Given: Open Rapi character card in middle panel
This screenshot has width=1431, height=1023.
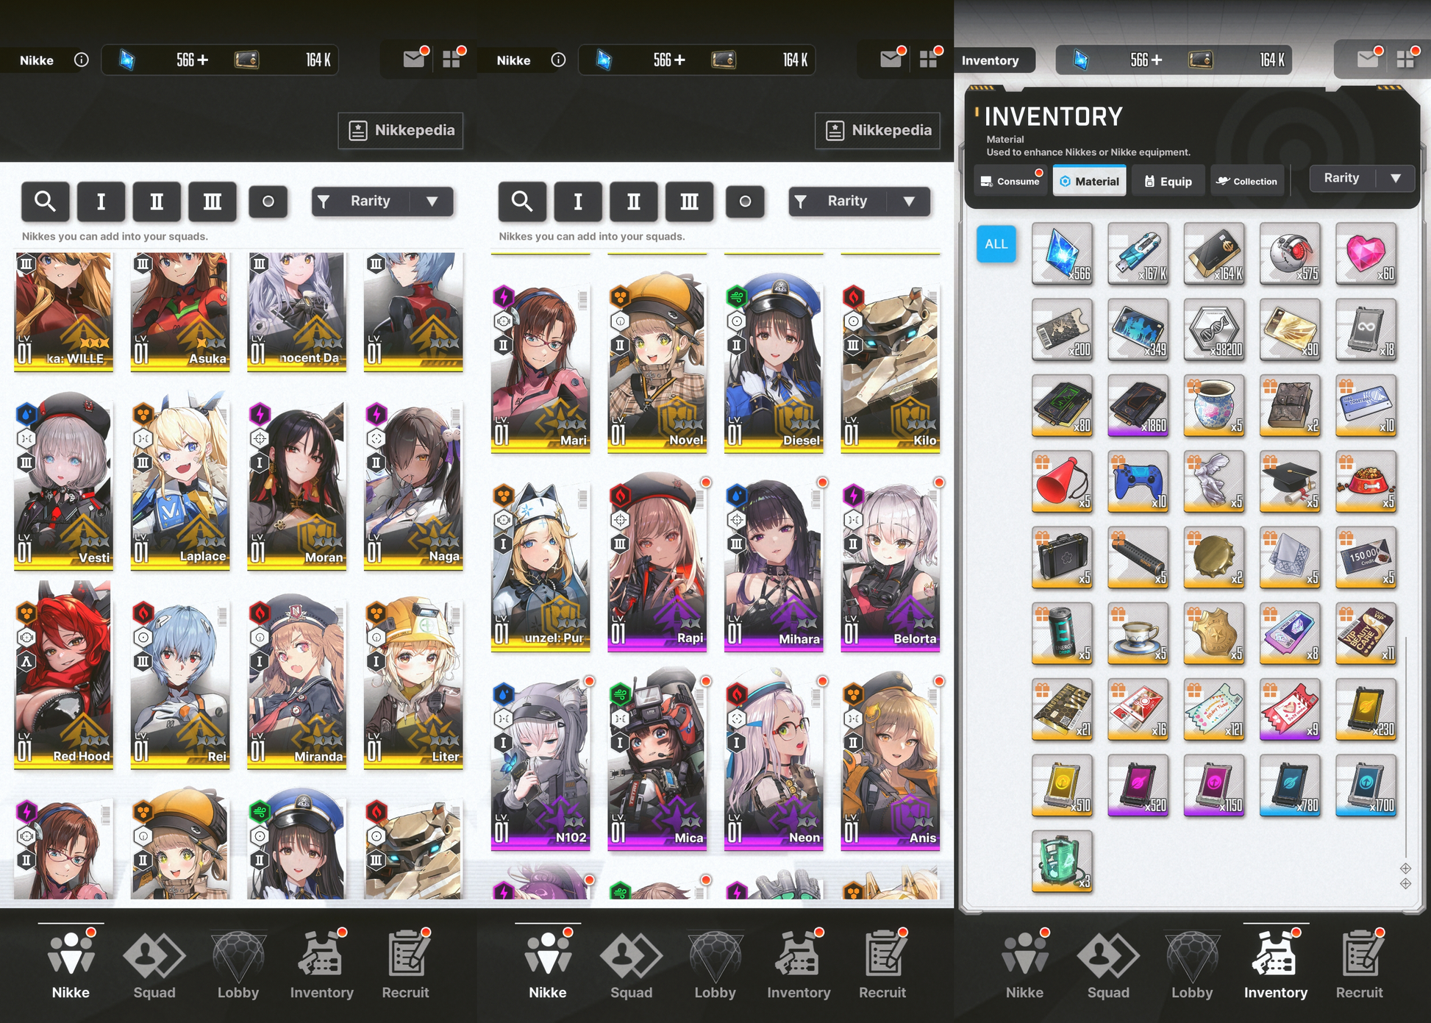Looking at the screenshot, I should click(657, 563).
